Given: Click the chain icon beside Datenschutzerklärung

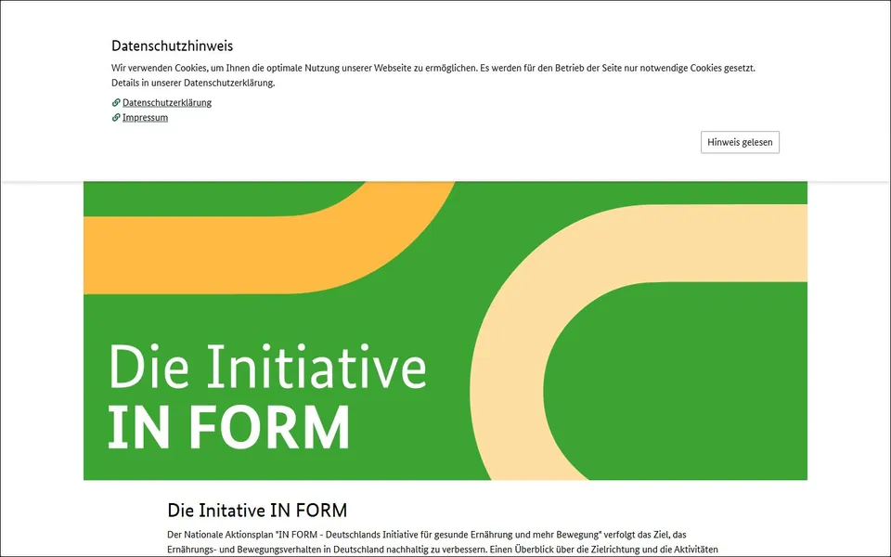Looking at the screenshot, I should click(x=116, y=102).
